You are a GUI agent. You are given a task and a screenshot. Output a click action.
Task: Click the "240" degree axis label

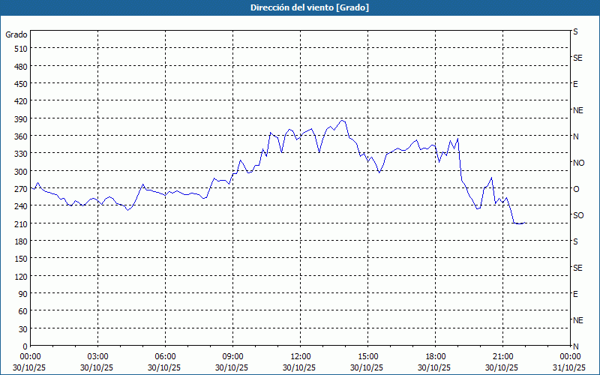[22, 206]
